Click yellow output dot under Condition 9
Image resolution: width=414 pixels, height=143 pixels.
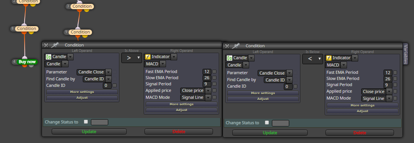[85, 36]
